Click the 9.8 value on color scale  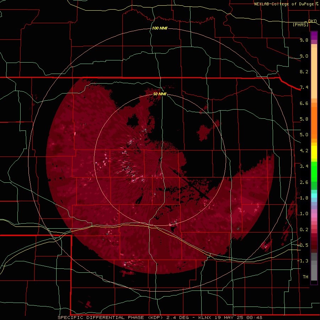click(304, 40)
